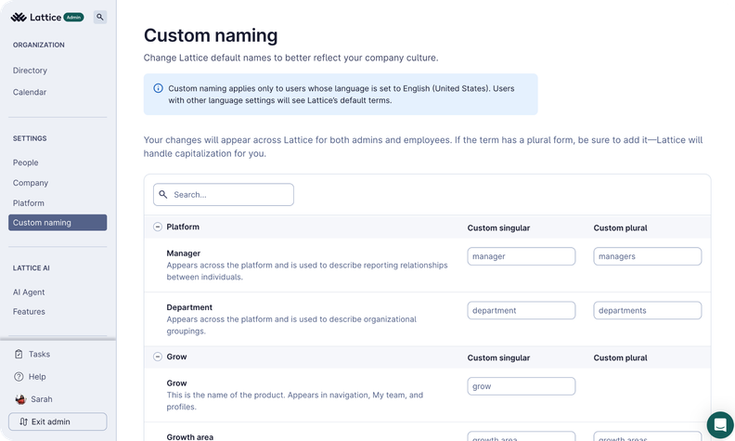
Task: Click LATTICE AI sidebar heading
Action: tap(31, 268)
